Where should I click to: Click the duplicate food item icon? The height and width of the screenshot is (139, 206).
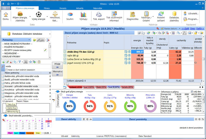[15, 62]
